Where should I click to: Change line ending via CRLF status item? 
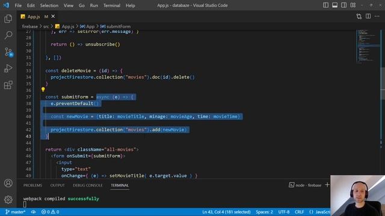pos(299,212)
